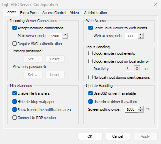The height and width of the screenshot is (144, 161).
Task: Increase Main server port with up arrow
Action: 65,35
